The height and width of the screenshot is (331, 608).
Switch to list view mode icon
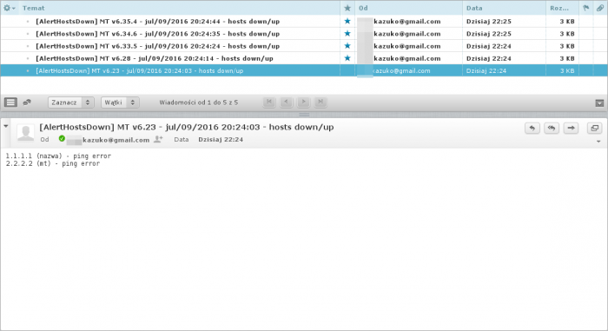pos(10,103)
